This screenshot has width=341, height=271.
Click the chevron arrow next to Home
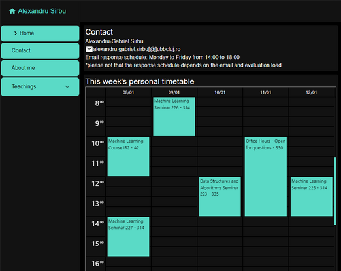tap(16, 33)
